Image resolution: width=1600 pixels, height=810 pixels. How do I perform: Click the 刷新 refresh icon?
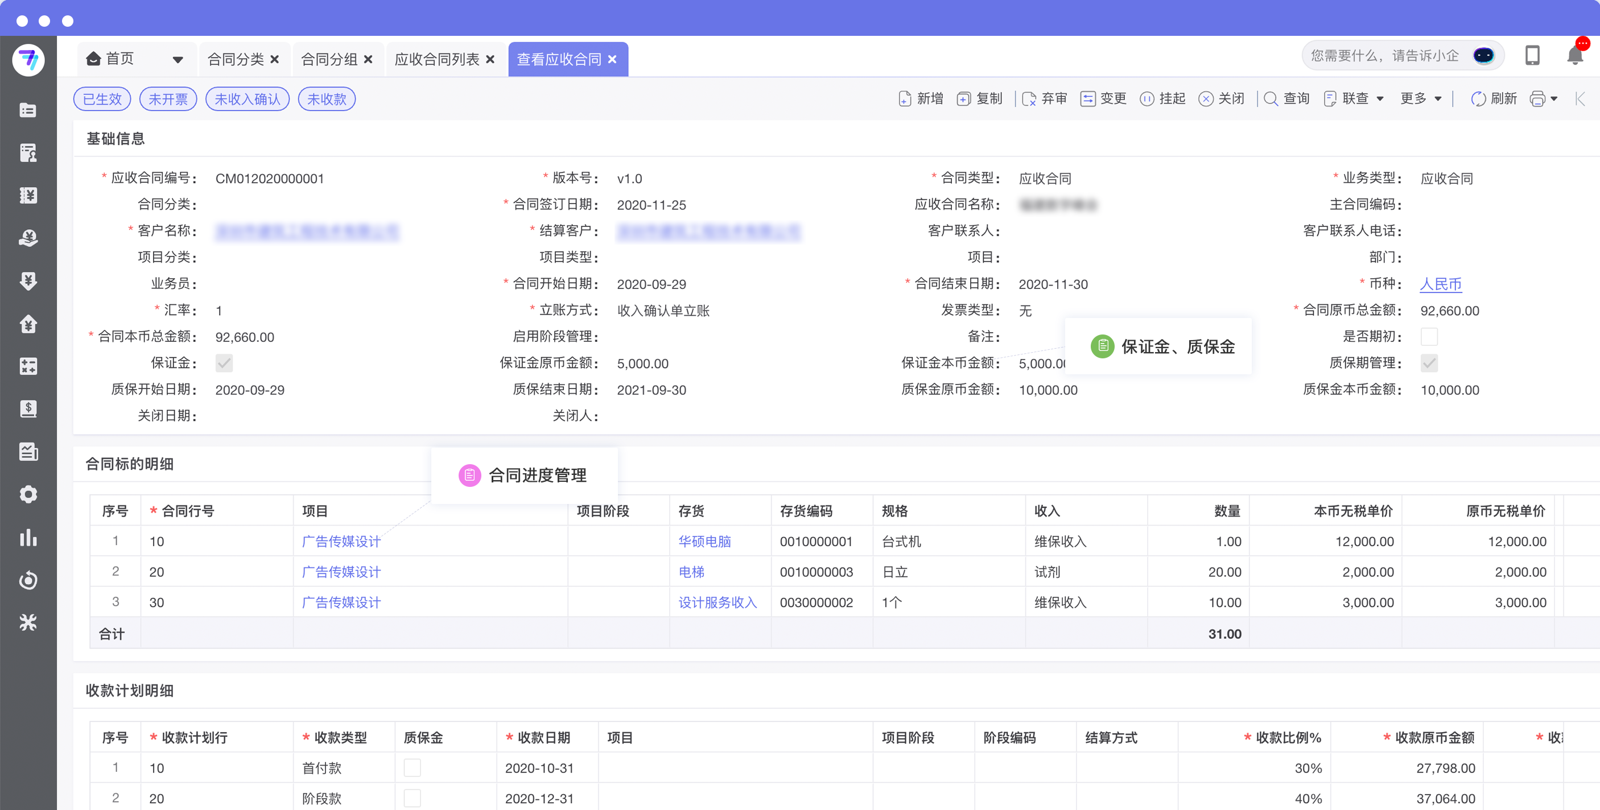tap(1478, 99)
